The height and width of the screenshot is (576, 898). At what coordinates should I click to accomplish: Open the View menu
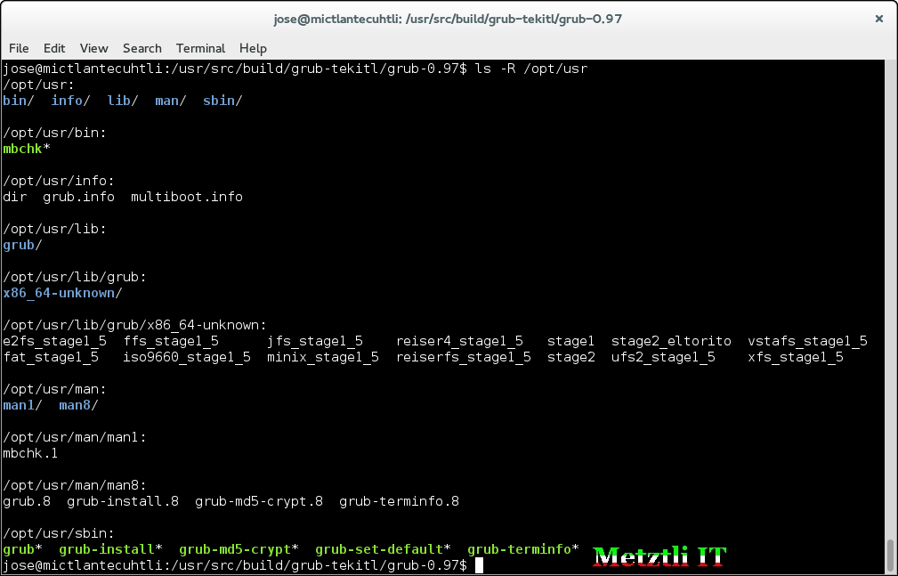[94, 48]
